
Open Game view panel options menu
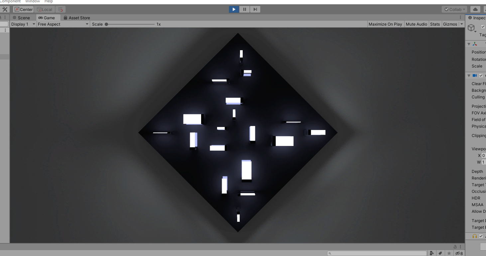point(460,18)
